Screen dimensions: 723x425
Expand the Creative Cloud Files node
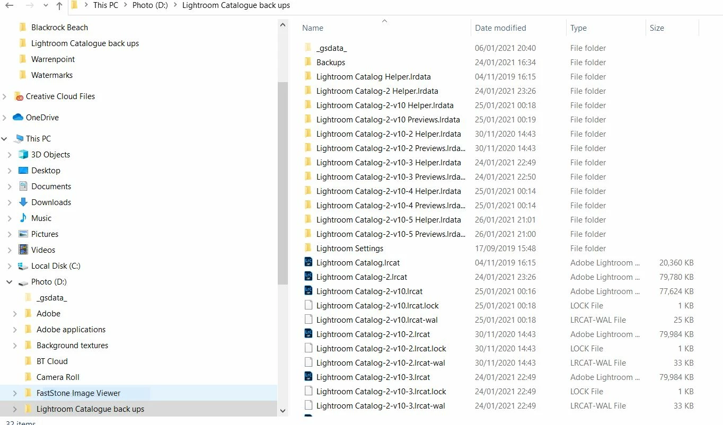click(x=5, y=96)
